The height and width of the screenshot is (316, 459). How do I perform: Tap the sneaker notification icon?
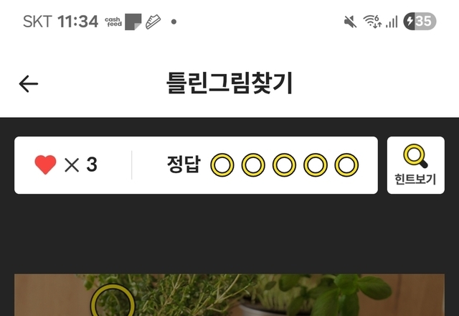[153, 22]
